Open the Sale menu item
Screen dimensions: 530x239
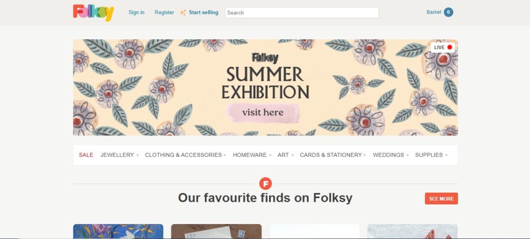[86, 155]
